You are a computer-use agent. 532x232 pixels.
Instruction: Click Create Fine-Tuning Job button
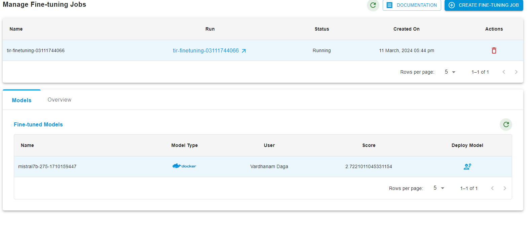point(484,5)
